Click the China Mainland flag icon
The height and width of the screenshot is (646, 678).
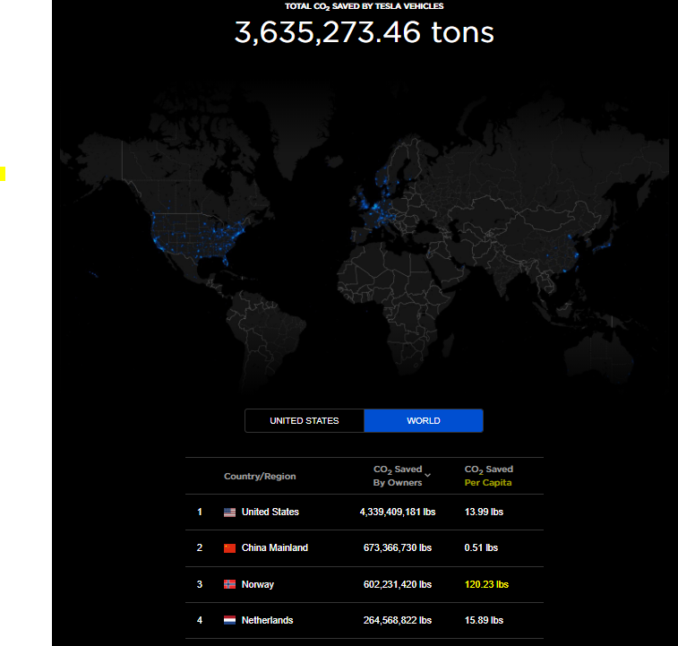pos(229,548)
